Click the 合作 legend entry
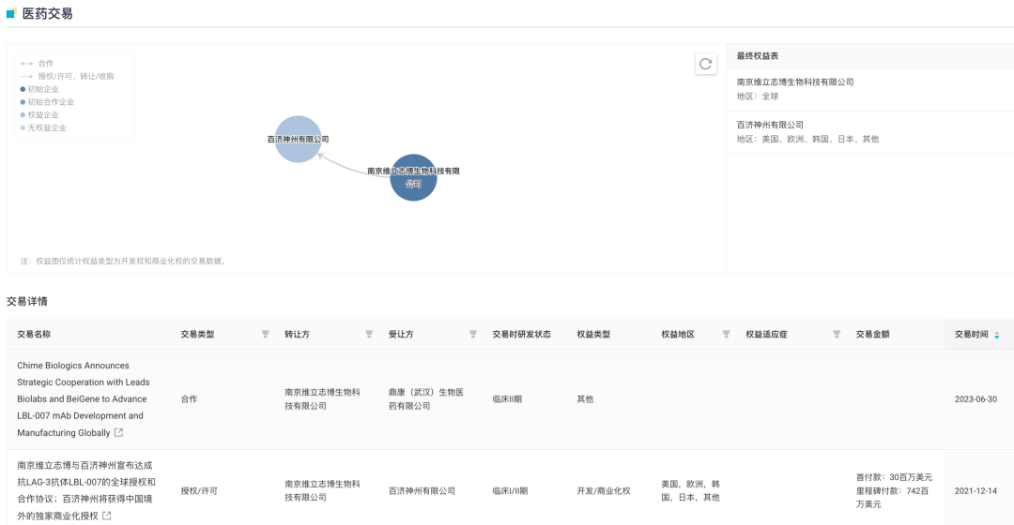The width and height of the screenshot is (1014, 525). coord(37,64)
